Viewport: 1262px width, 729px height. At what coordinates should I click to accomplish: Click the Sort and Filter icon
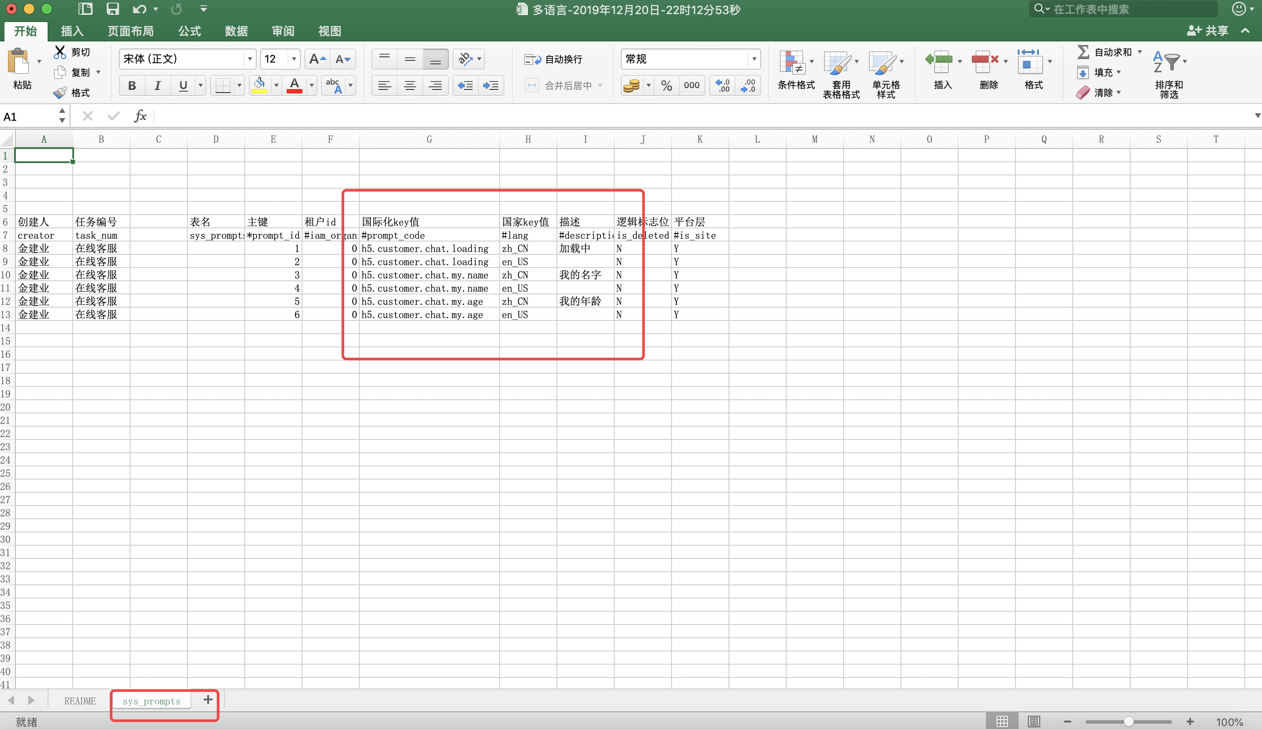(x=1167, y=63)
